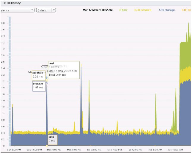Click the 3.8 y-axis value

click(x=3, y=23)
